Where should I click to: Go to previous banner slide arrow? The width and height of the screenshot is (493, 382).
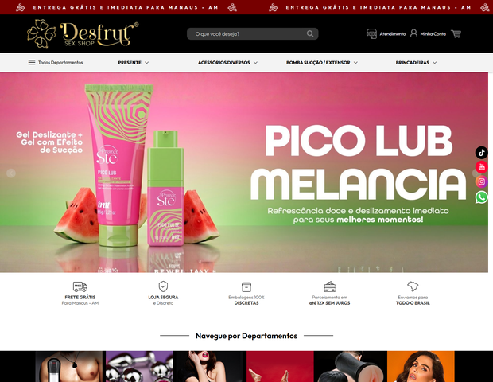click(11, 173)
